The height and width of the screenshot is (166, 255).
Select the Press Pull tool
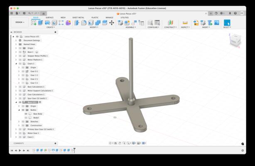click(76, 23)
